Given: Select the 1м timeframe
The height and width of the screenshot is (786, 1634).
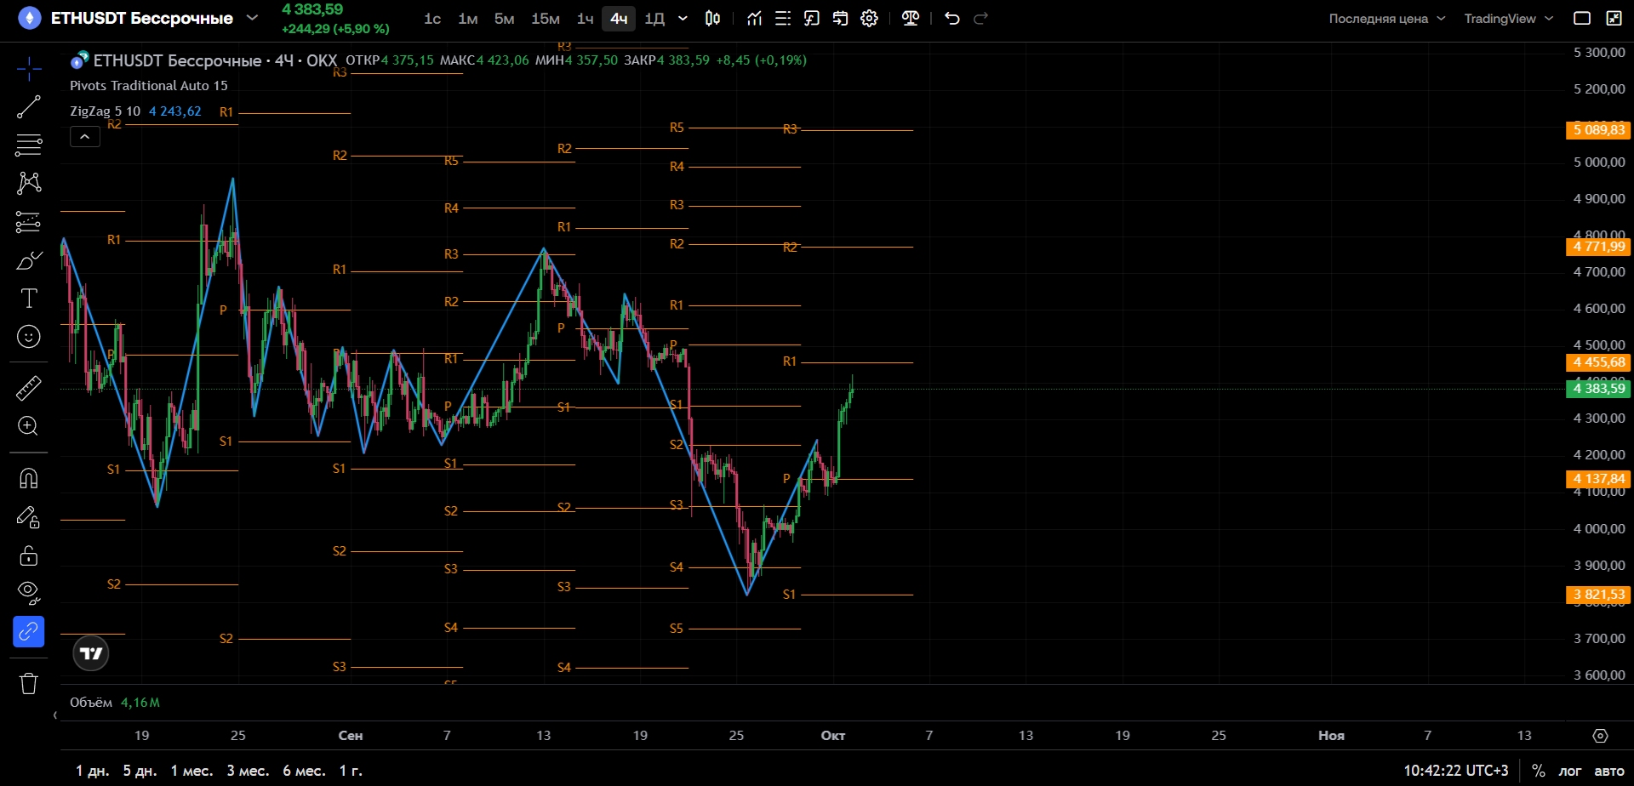Looking at the screenshot, I should pos(467,18).
